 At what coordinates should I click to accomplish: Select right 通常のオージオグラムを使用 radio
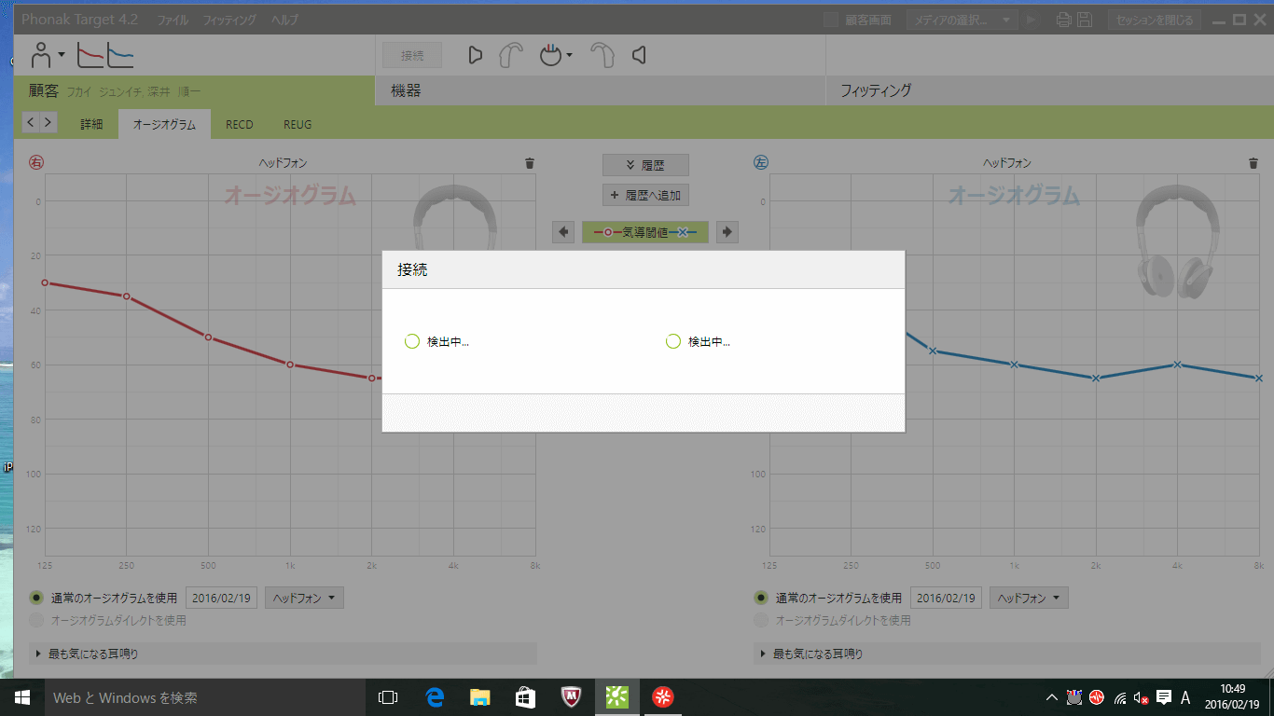[36, 598]
